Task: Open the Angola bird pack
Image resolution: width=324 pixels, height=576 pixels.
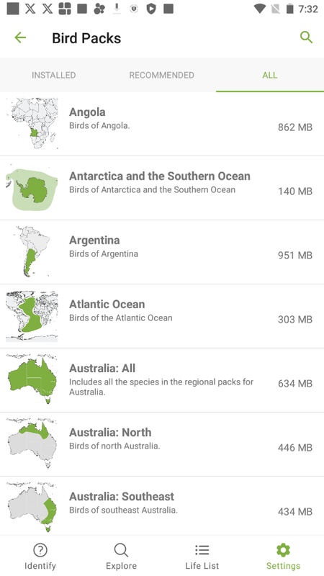Action: (x=162, y=124)
